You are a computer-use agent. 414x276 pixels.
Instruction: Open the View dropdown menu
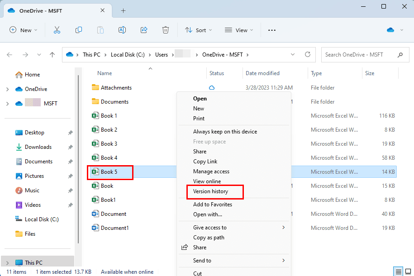(239, 30)
